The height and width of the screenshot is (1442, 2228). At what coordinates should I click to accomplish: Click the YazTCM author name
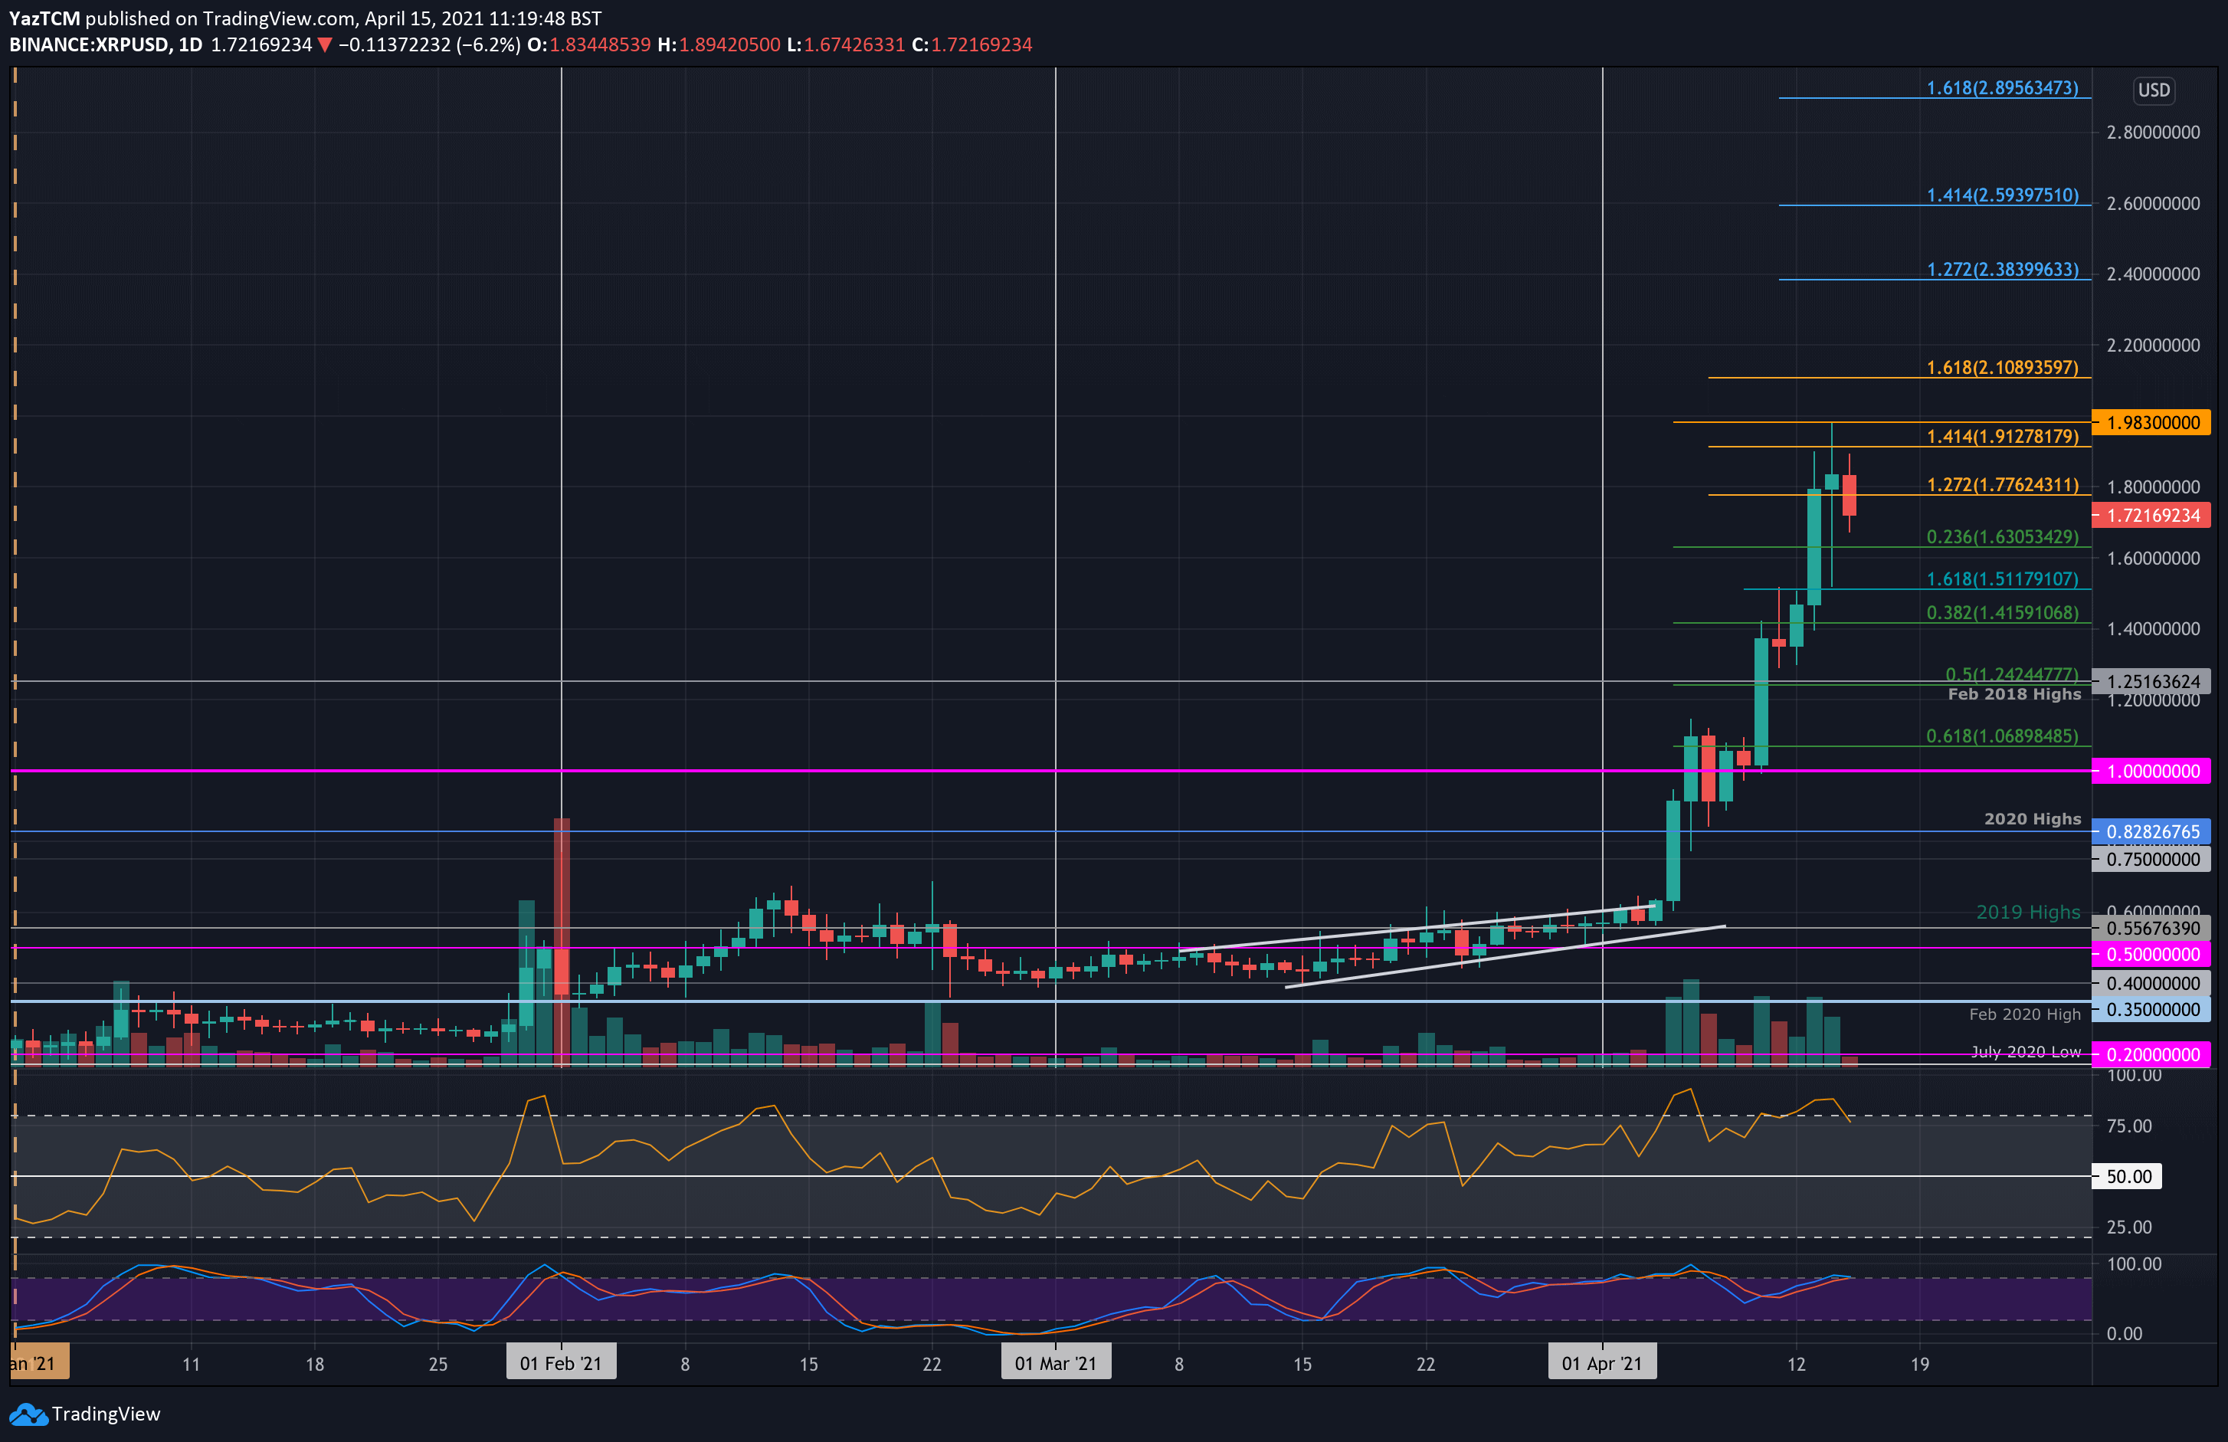[x=45, y=18]
